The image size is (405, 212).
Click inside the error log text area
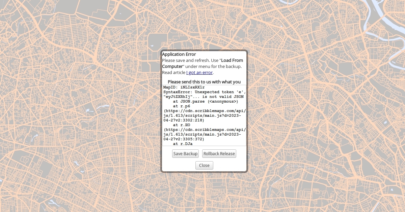point(204,115)
